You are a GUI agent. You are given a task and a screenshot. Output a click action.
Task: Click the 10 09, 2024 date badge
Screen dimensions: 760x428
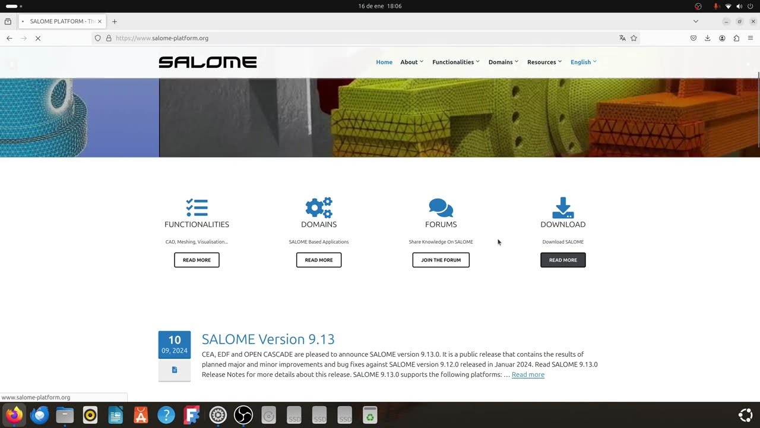(x=175, y=345)
